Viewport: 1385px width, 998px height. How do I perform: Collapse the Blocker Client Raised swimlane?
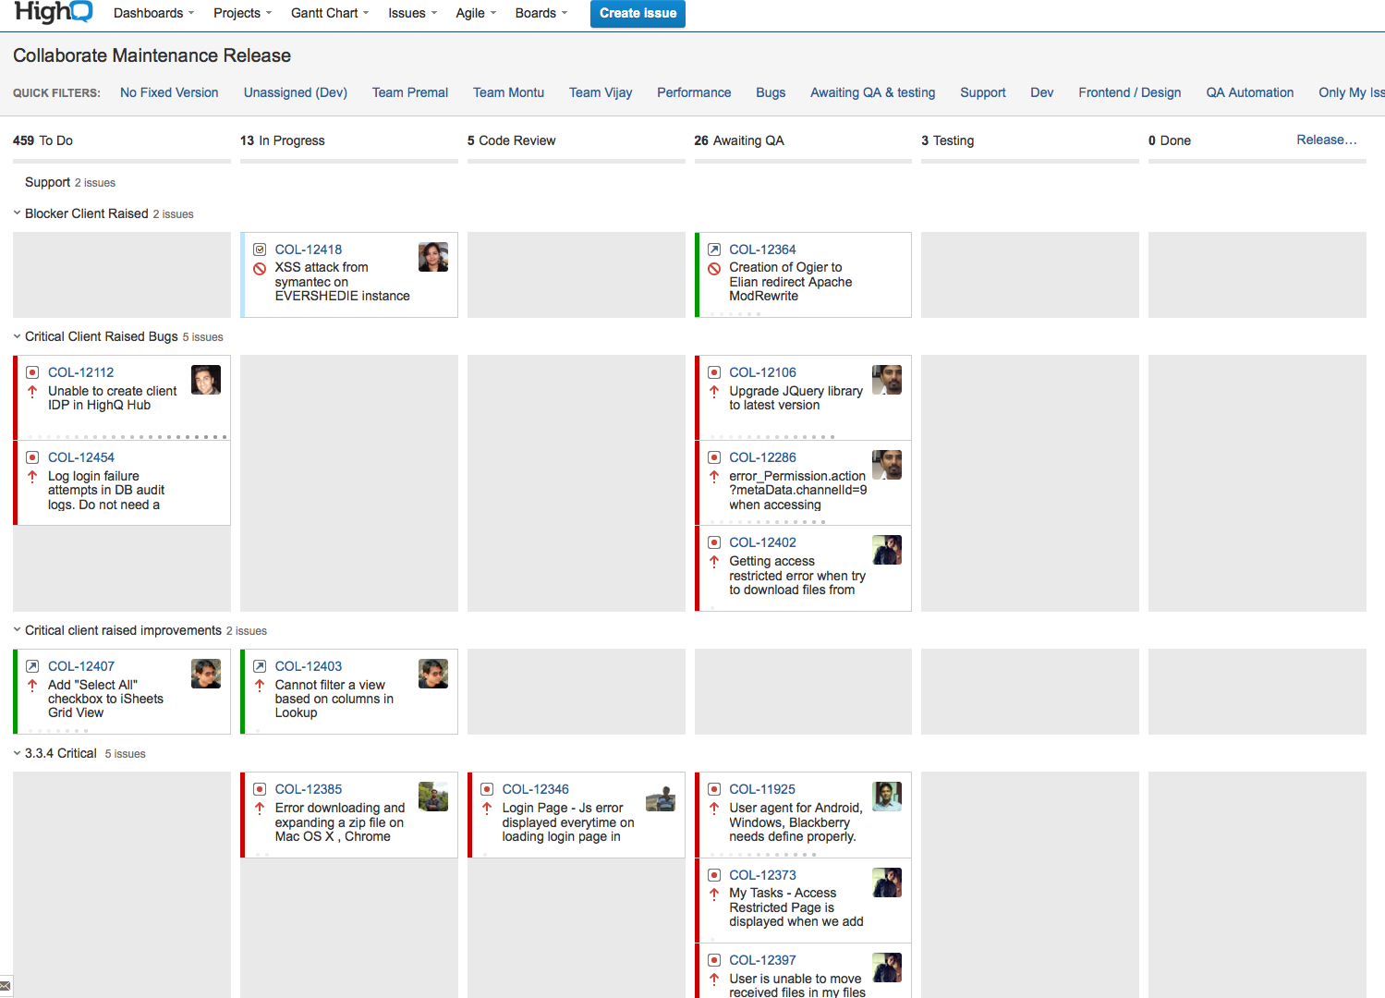pos(16,213)
